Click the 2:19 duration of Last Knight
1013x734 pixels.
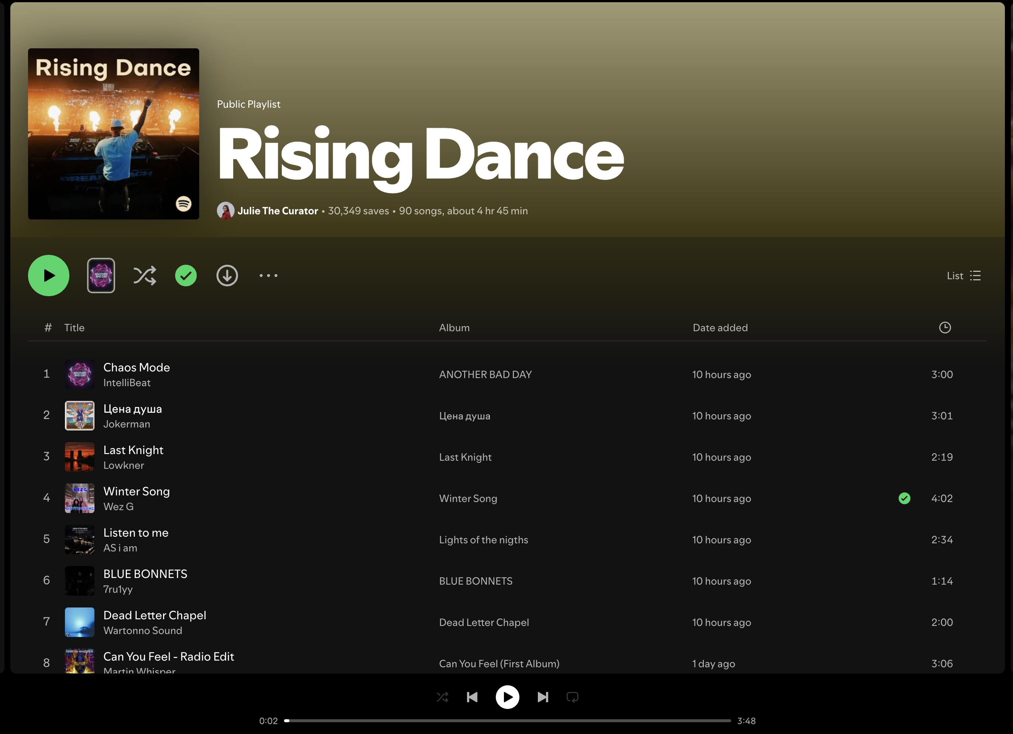click(x=942, y=457)
